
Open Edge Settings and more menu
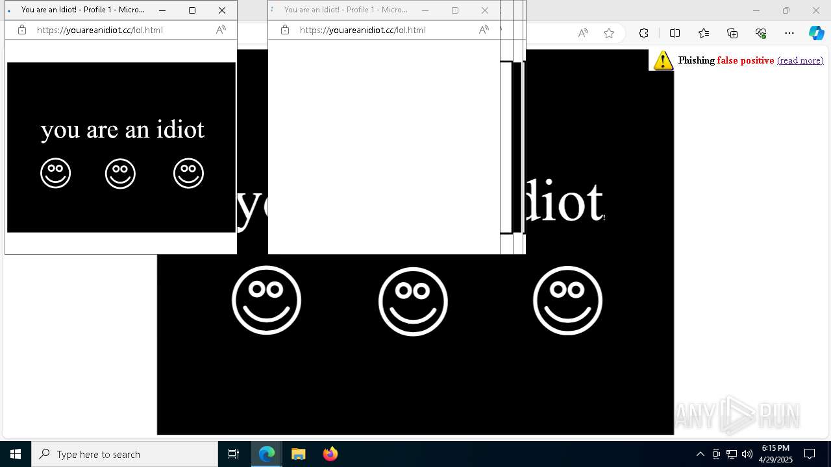click(x=789, y=33)
